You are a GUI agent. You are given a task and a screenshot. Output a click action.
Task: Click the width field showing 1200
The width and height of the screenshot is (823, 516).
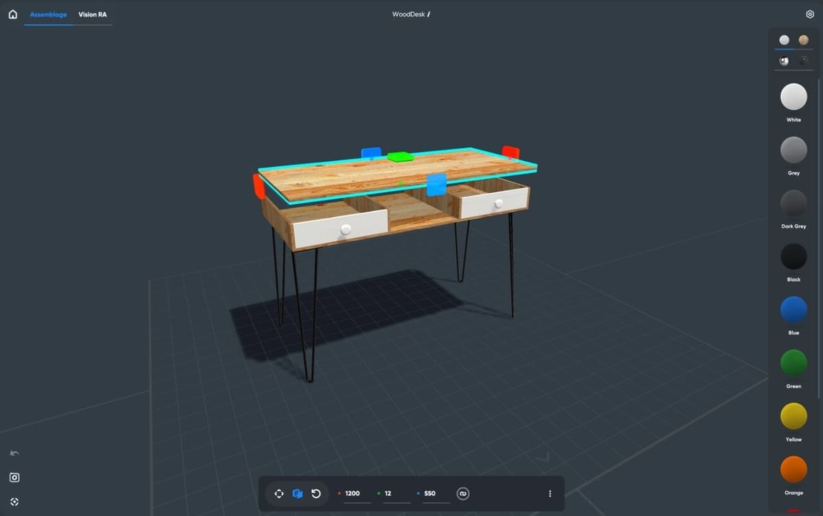coord(357,494)
